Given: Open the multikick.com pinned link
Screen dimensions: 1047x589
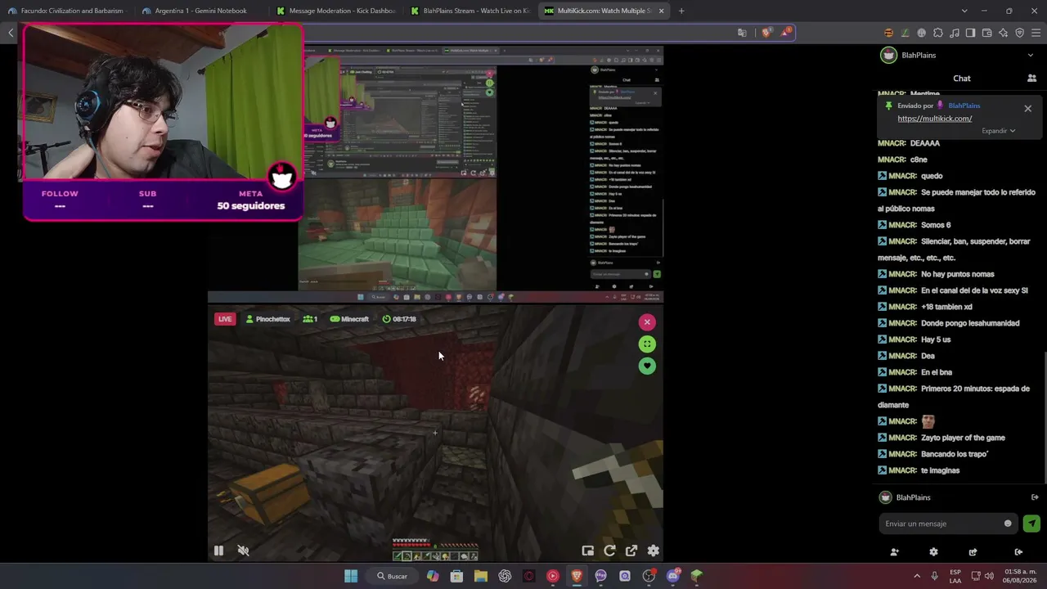Looking at the screenshot, I should (935, 119).
